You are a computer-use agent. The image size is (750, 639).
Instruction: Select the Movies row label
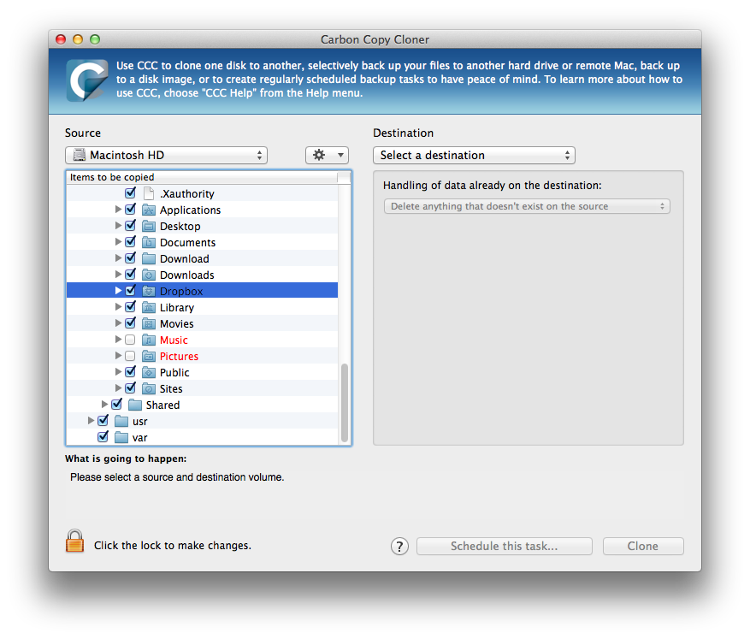click(176, 324)
